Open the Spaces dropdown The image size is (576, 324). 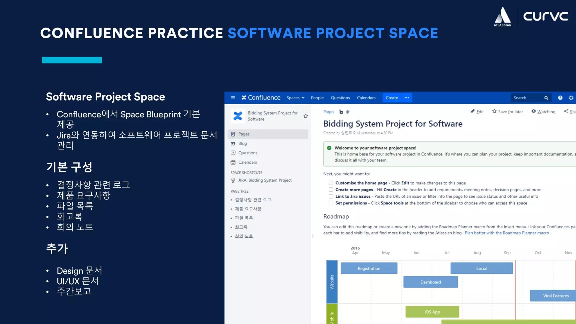coord(295,98)
